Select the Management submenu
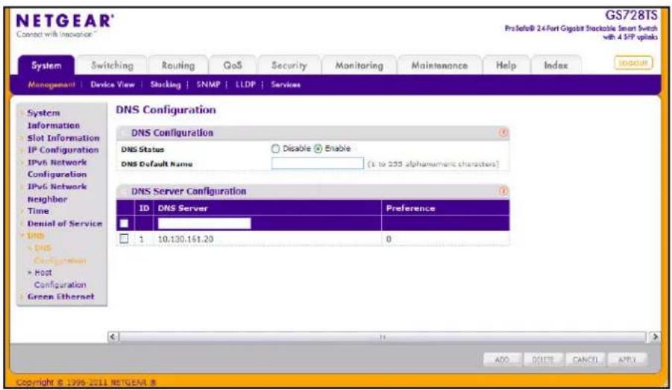The height and width of the screenshot is (390, 672). (51, 84)
